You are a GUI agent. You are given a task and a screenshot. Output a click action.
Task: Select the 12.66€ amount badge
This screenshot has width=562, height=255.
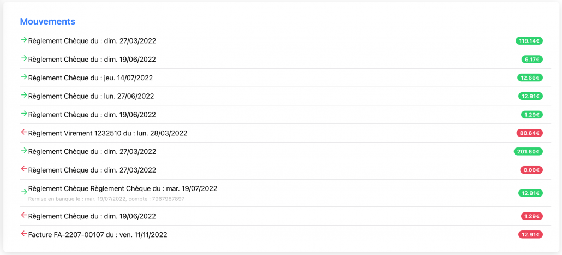530,78
